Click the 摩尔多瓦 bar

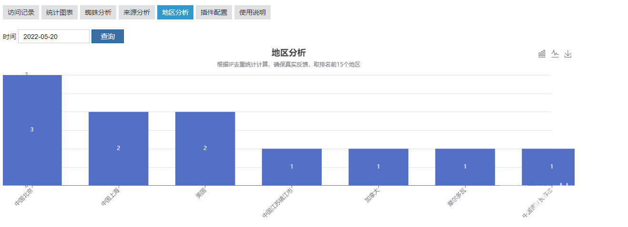pyautogui.click(x=465, y=167)
